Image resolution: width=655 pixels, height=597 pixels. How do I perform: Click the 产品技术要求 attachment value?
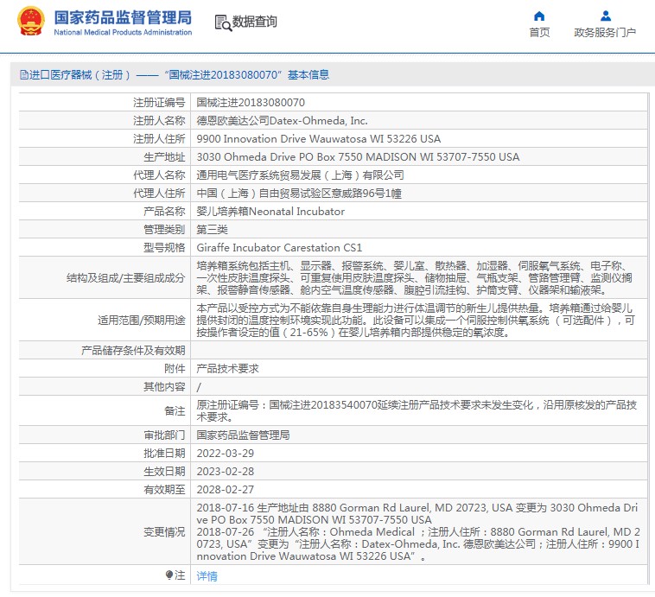pyautogui.click(x=227, y=368)
